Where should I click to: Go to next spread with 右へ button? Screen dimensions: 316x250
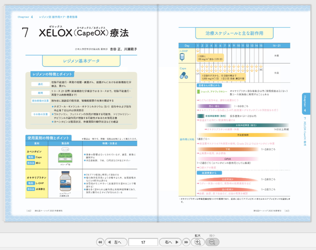tap(171, 242)
